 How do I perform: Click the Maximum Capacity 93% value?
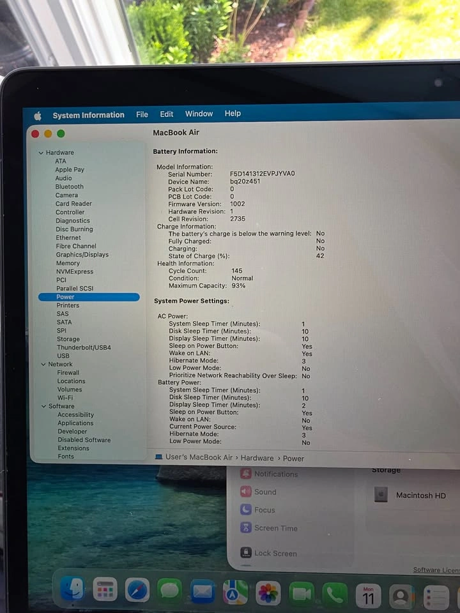pyautogui.click(x=238, y=286)
